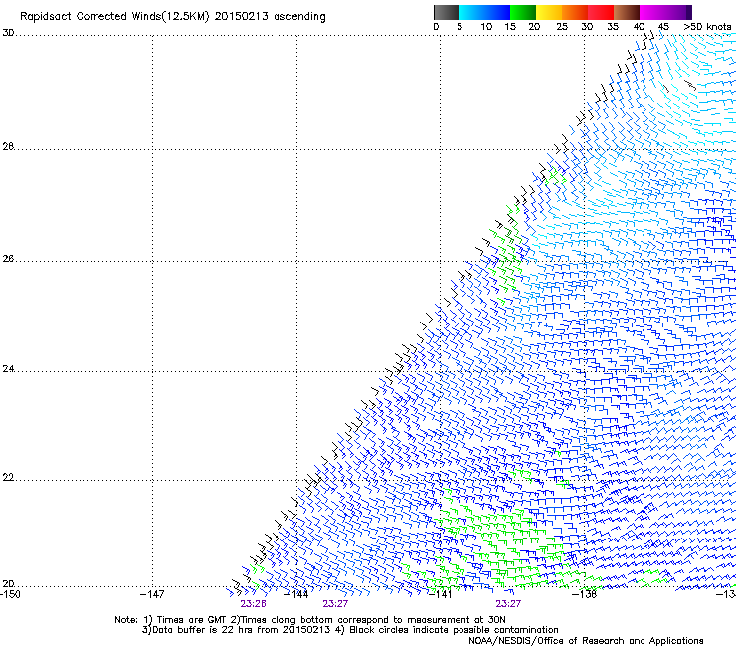Click the longitude label '-141'
736x647 pixels.
click(440, 594)
